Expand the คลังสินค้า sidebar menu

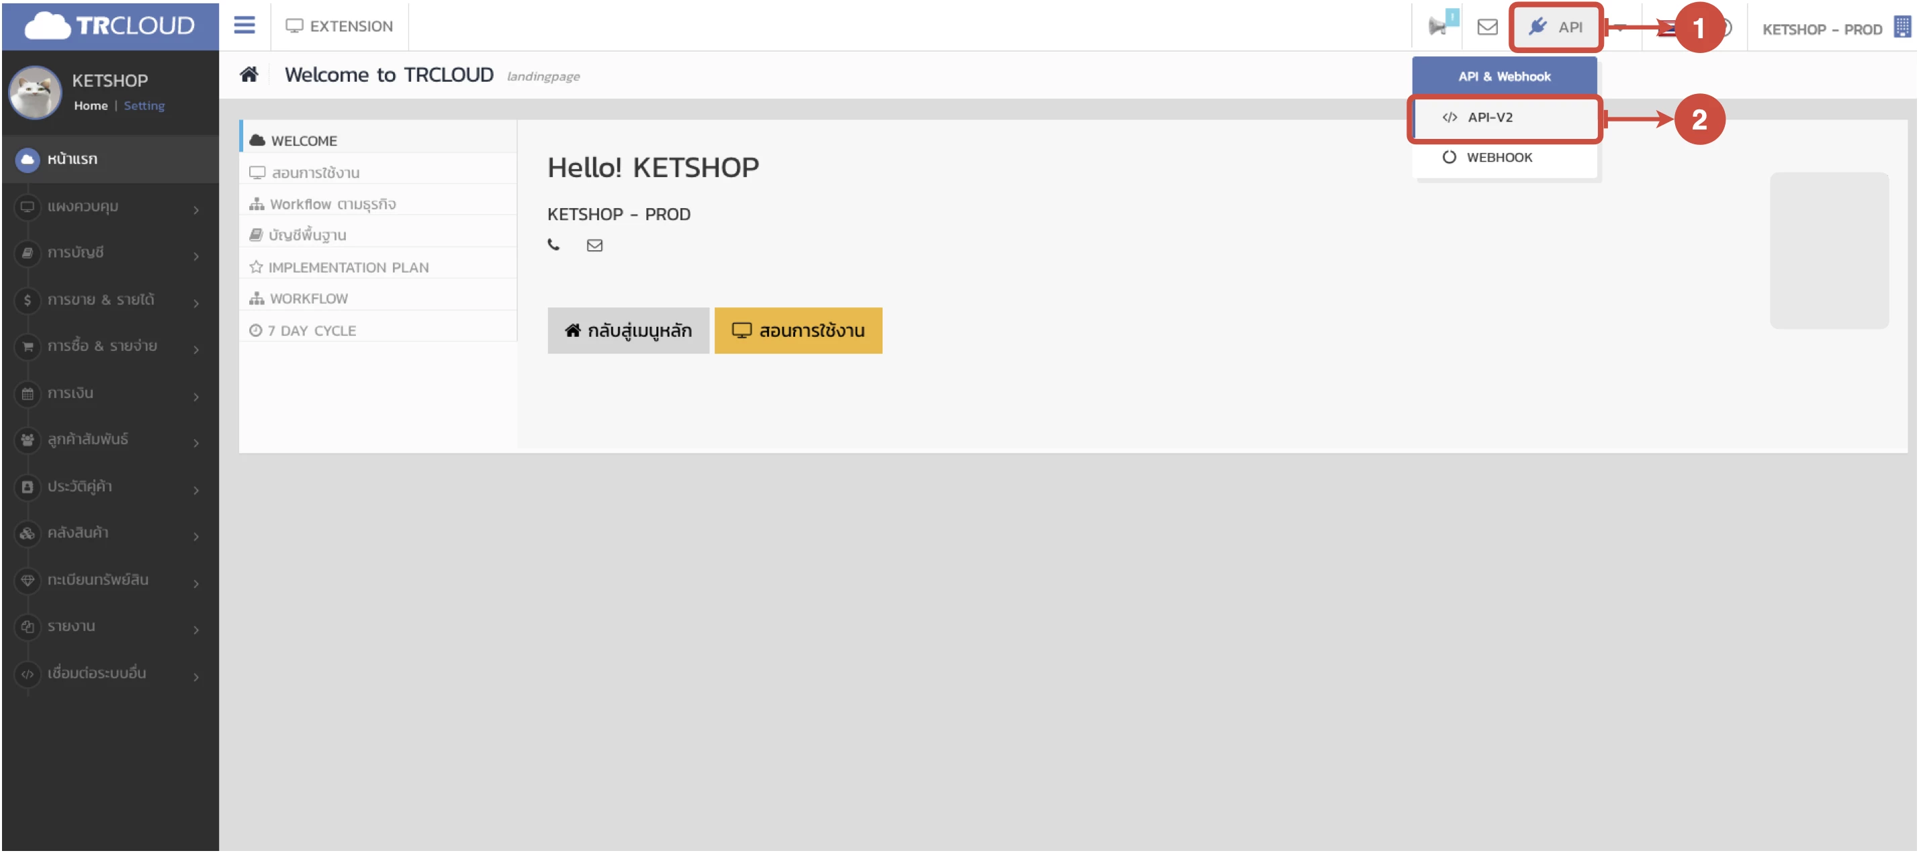[x=109, y=534]
